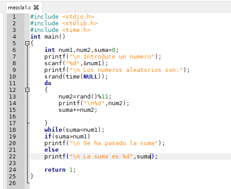
Task: Click on '#include <stdio.h>' line
Action: (x=62, y=16)
